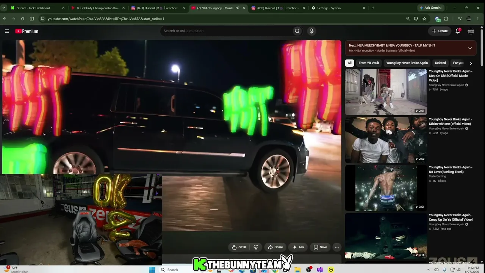Open YouTube notifications bell

pyautogui.click(x=458, y=31)
